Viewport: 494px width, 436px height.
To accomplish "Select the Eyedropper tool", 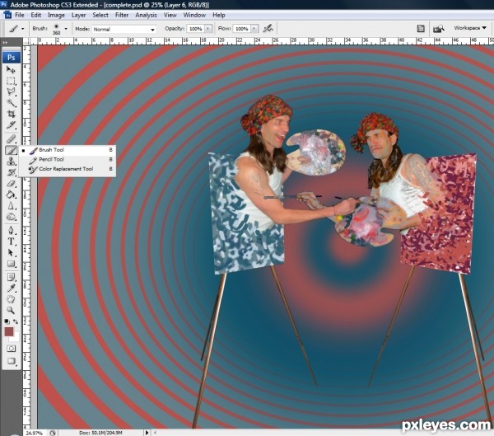I will tap(11, 288).
